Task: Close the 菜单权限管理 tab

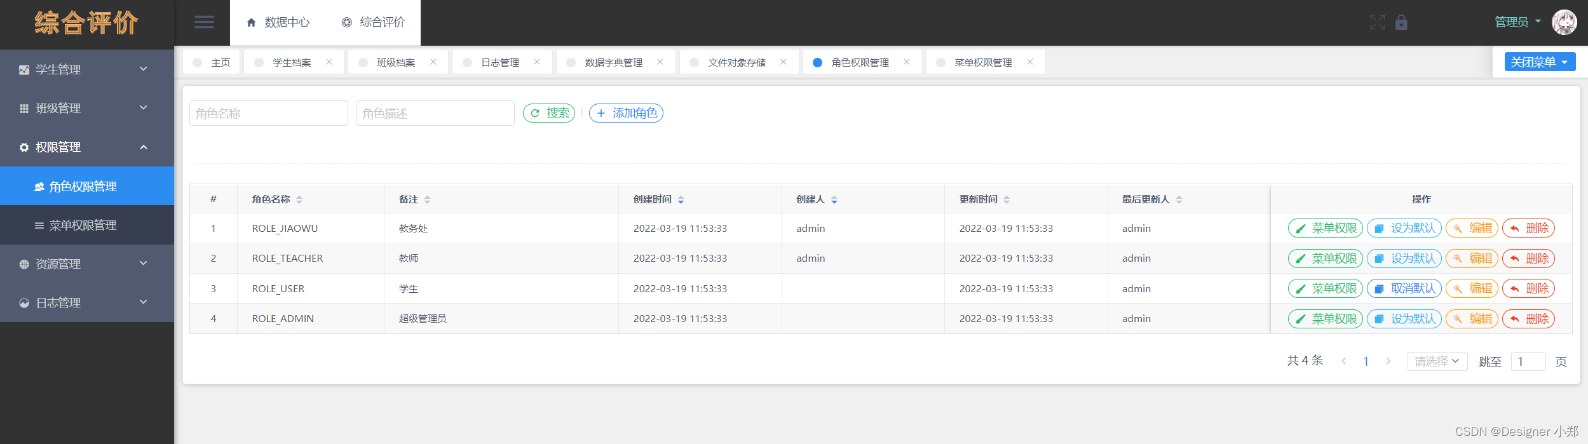Action: [1030, 62]
